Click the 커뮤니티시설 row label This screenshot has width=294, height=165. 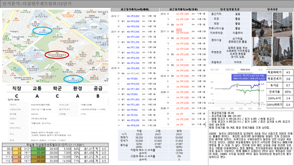click(216, 28)
